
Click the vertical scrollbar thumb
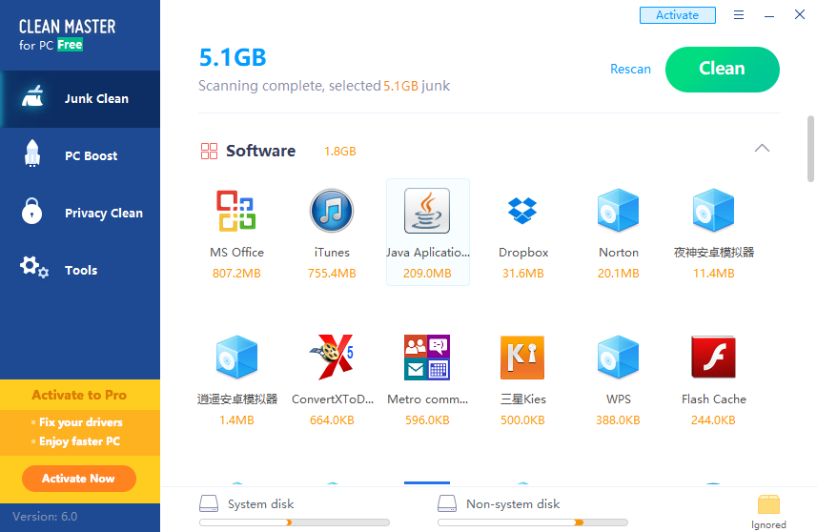click(x=810, y=149)
